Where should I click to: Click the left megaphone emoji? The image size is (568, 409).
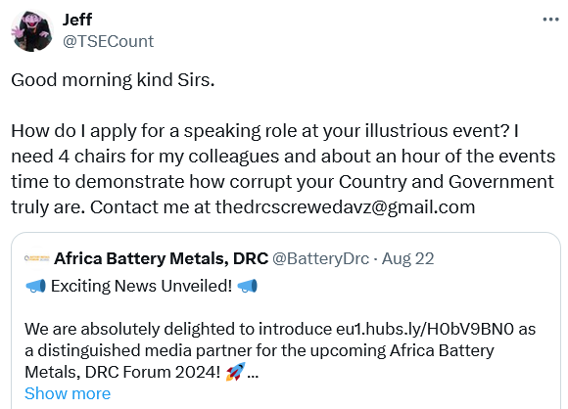click(x=36, y=286)
